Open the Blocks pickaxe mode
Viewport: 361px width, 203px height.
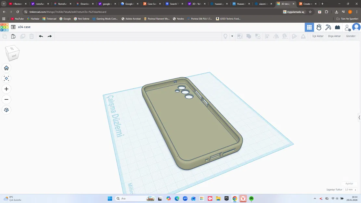[328, 27]
